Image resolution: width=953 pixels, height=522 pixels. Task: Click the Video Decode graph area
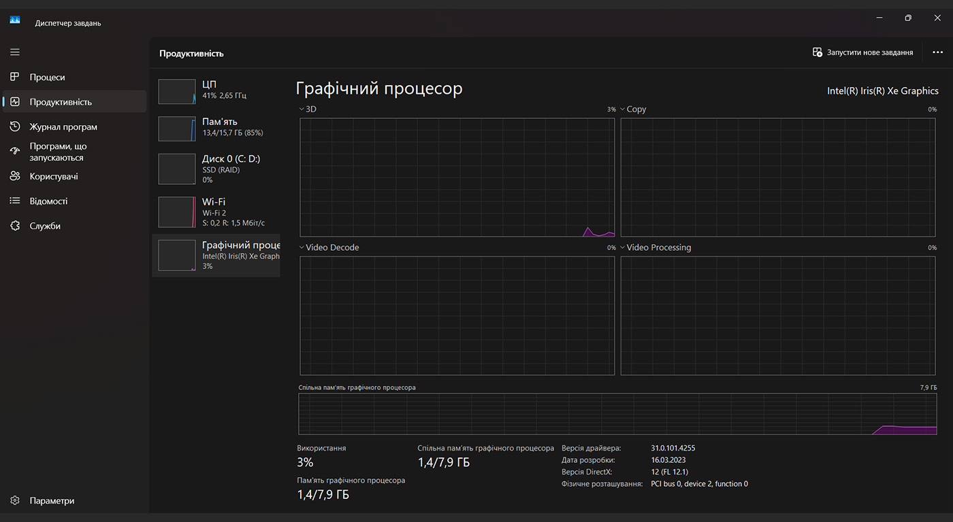point(457,315)
